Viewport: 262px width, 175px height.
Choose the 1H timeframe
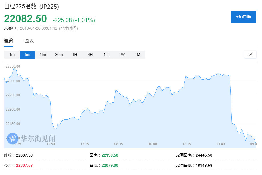(75, 55)
